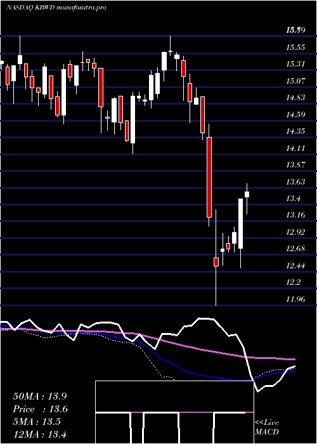
Task: Click the 12MA : 13.4 readout
Action: click(x=39, y=434)
